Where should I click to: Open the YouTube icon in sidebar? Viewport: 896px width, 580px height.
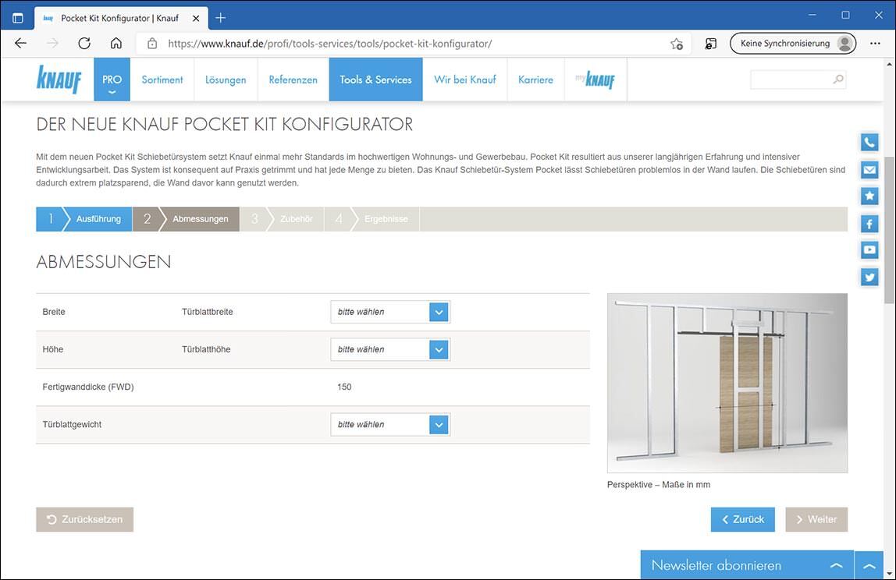click(869, 250)
